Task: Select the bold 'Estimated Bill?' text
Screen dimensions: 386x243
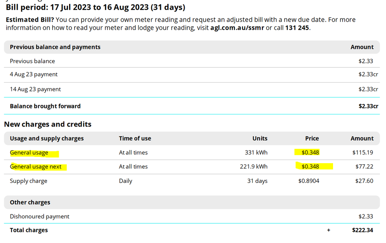Action: [30, 20]
